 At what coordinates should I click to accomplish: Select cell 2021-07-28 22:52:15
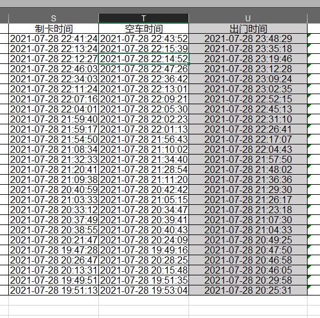(248, 99)
